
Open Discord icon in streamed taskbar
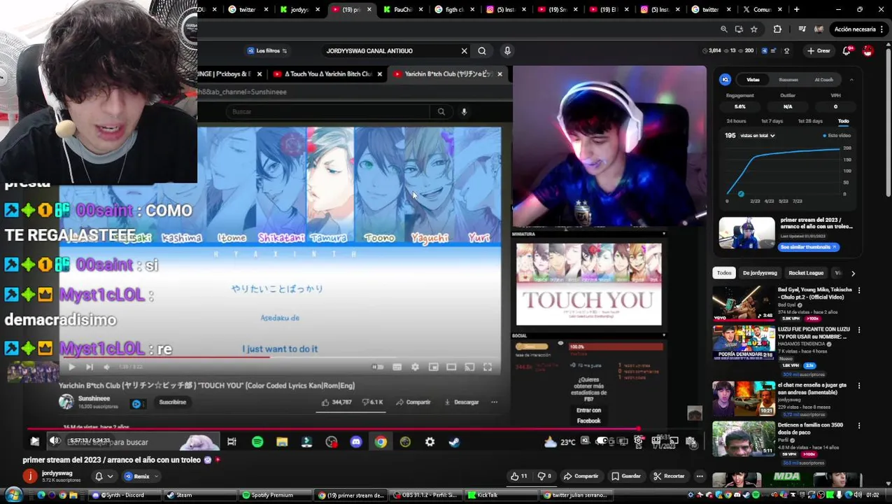[356, 442]
